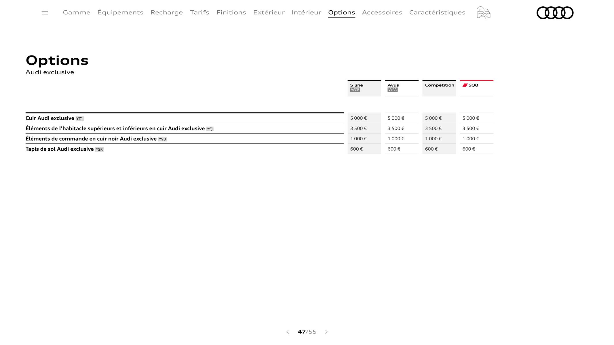Click the Compétition column header
Screen dimensions: 614x345
(439, 88)
